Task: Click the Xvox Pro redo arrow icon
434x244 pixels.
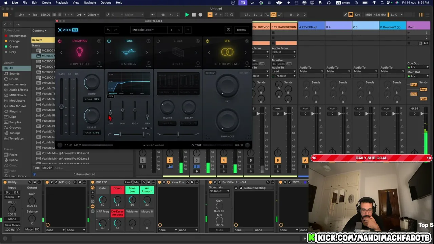Action: [116, 30]
